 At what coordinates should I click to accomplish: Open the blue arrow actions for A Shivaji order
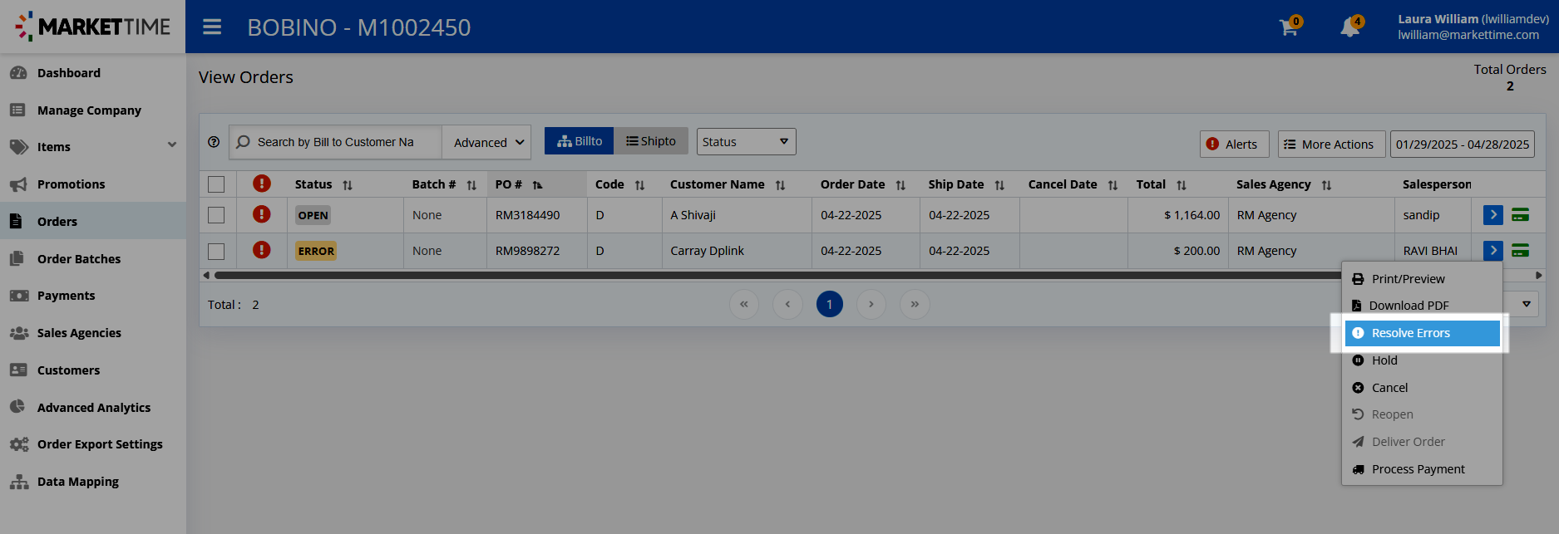click(1493, 215)
